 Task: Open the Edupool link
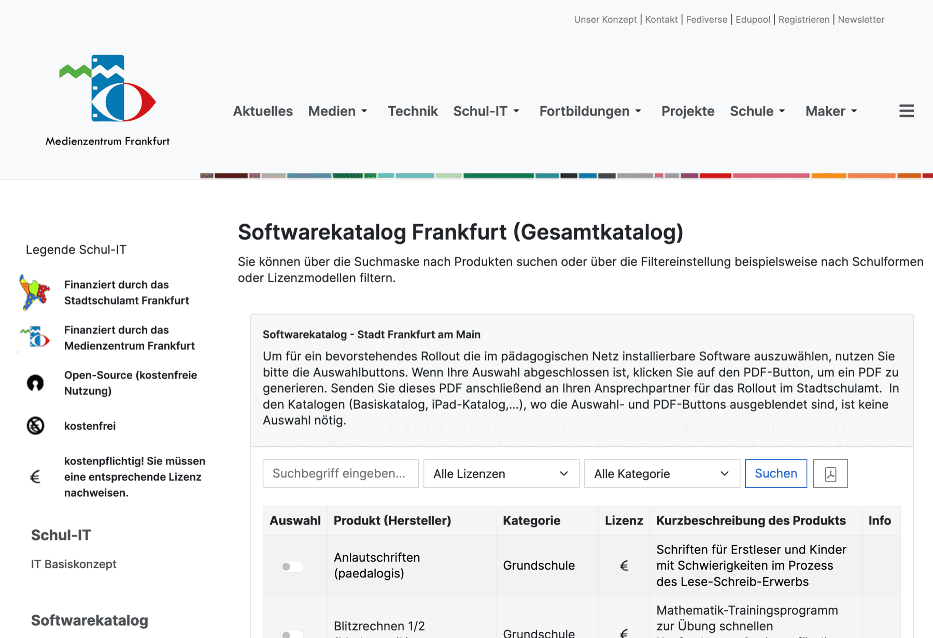tap(753, 19)
